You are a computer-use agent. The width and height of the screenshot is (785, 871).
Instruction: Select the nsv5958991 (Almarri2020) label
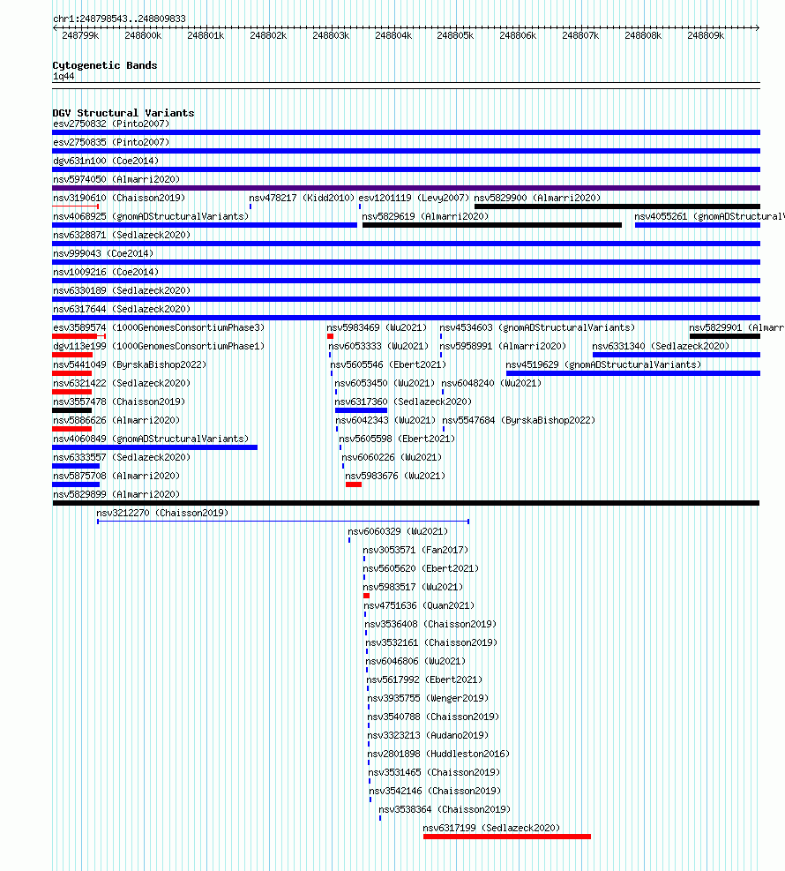click(x=503, y=346)
